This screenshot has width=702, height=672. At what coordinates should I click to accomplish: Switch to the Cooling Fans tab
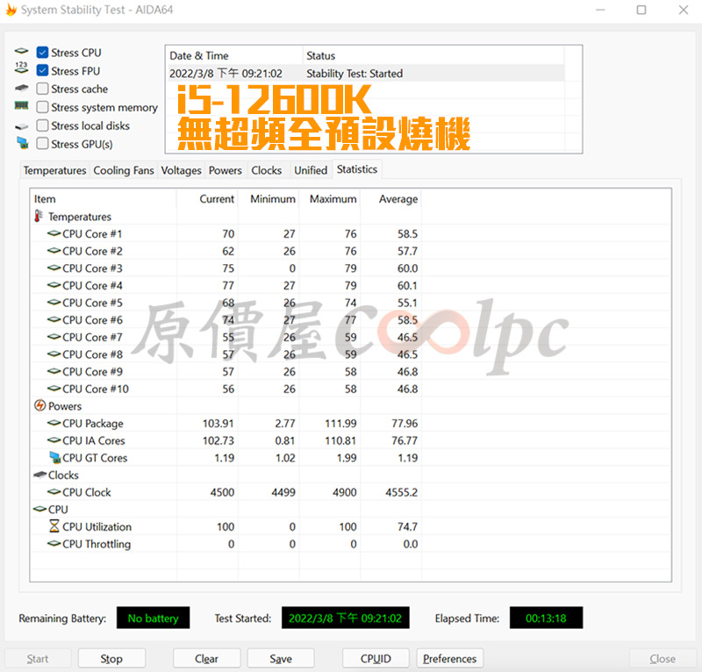124,170
